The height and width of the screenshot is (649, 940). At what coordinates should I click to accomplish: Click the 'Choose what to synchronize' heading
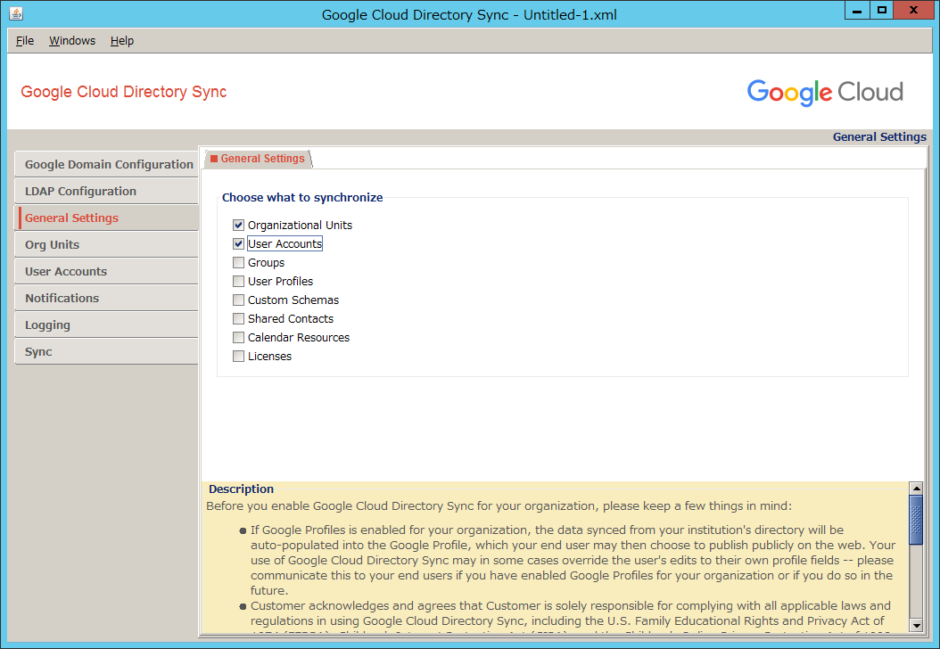[x=302, y=197]
